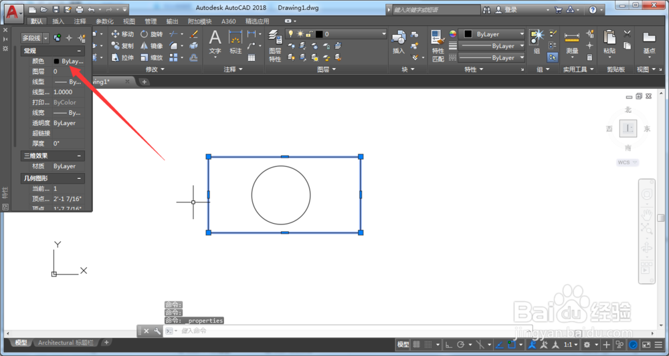Insert a table with the table icon
This screenshot has height=356, width=669.
coord(252,57)
